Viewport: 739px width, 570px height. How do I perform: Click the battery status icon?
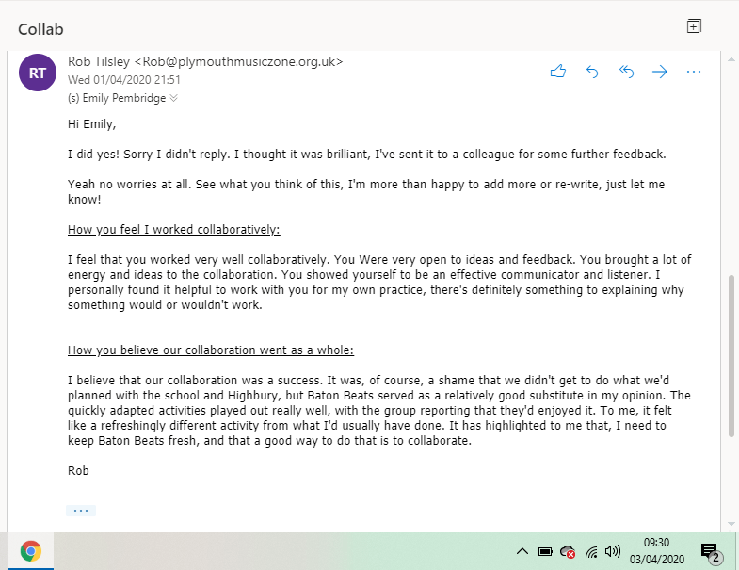pyautogui.click(x=545, y=551)
